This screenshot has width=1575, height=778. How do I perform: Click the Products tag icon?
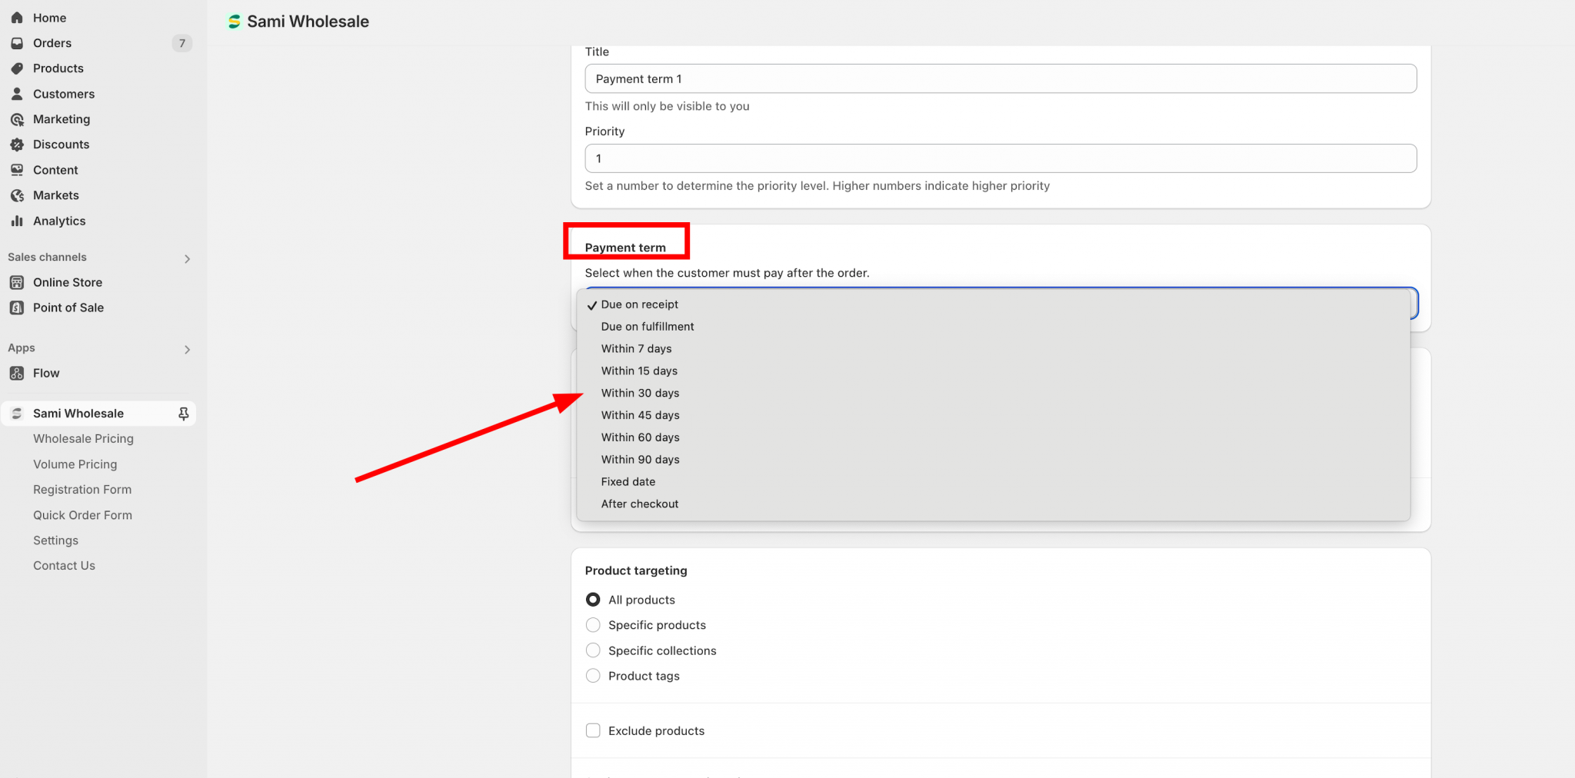pyautogui.click(x=17, y=68)
